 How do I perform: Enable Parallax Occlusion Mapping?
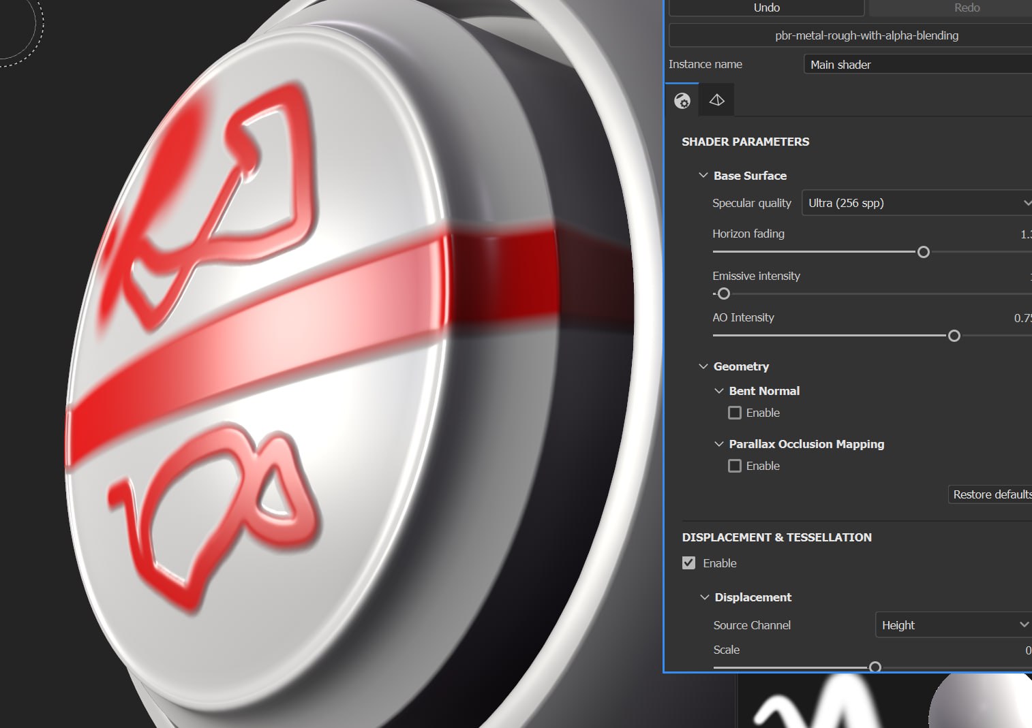click(734, 465)
